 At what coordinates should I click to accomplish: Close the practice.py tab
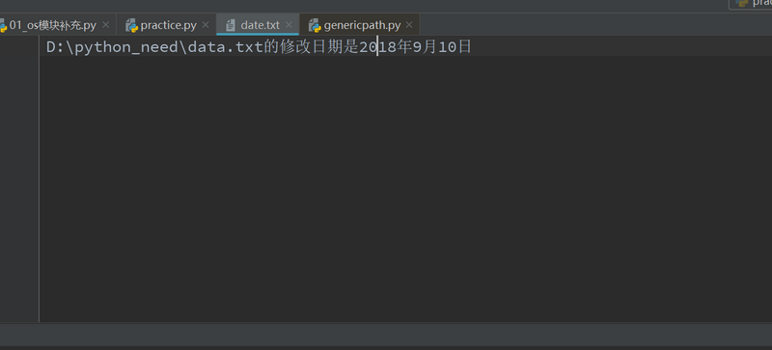point(206,25)
